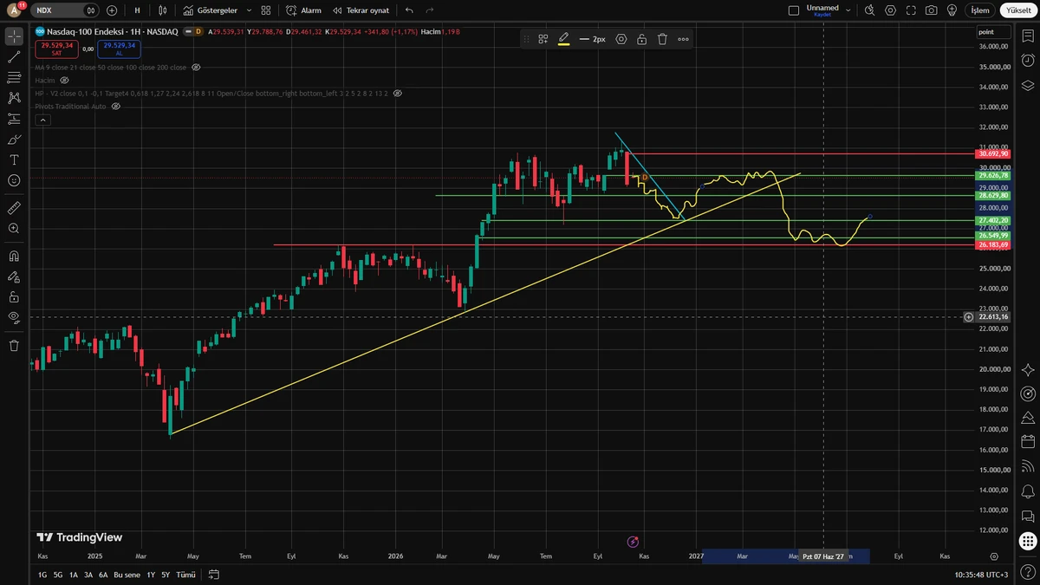
Task: Expand the Göstergeler favorites dropdown arrow
Action: coord(249,10)
